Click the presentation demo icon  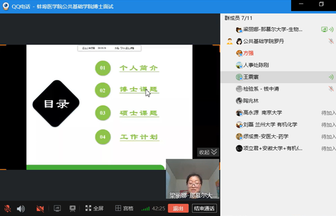click(x=72, y=208)
